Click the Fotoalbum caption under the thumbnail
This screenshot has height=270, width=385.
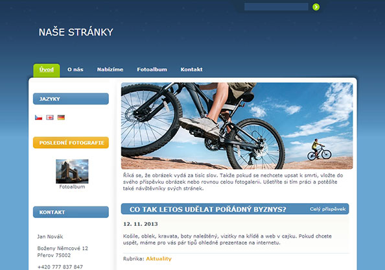[x=72, y=187]
